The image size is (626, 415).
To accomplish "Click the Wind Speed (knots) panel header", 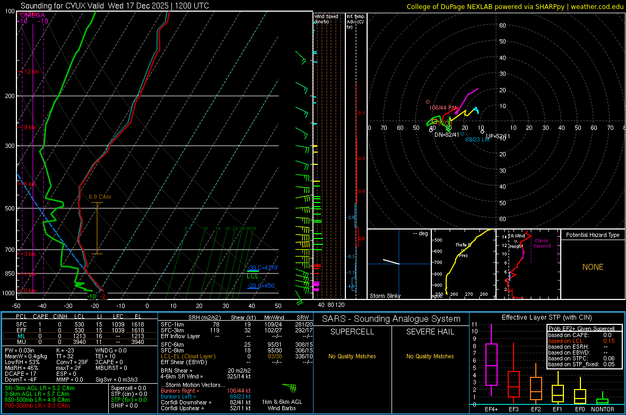I will tap(326, 19).
